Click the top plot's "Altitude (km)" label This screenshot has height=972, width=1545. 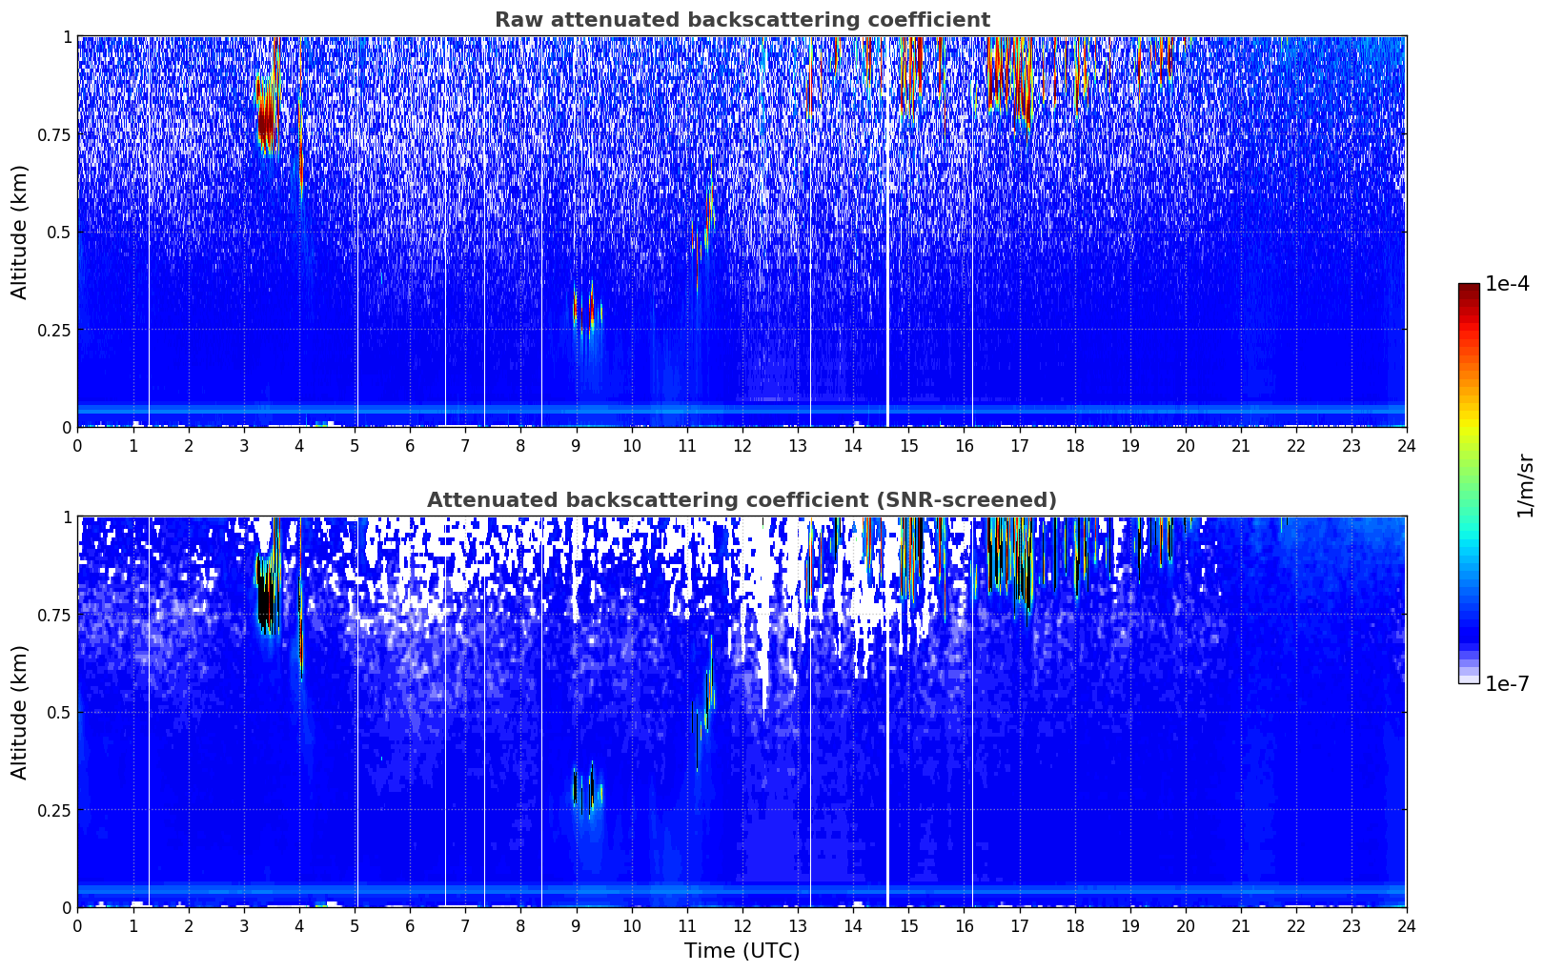(20, 232)
